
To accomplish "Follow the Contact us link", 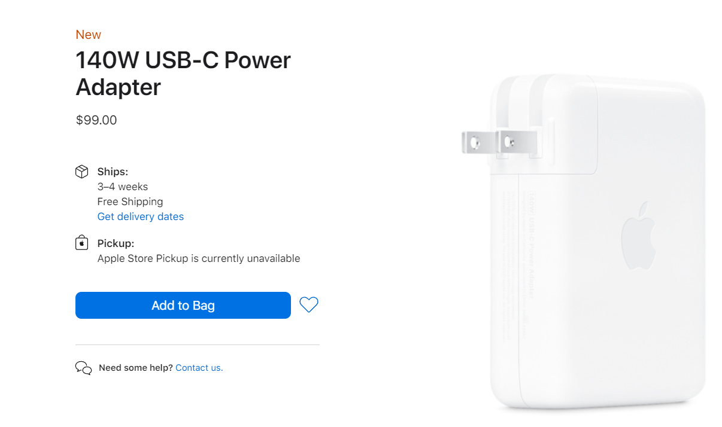I will [199, 368].
